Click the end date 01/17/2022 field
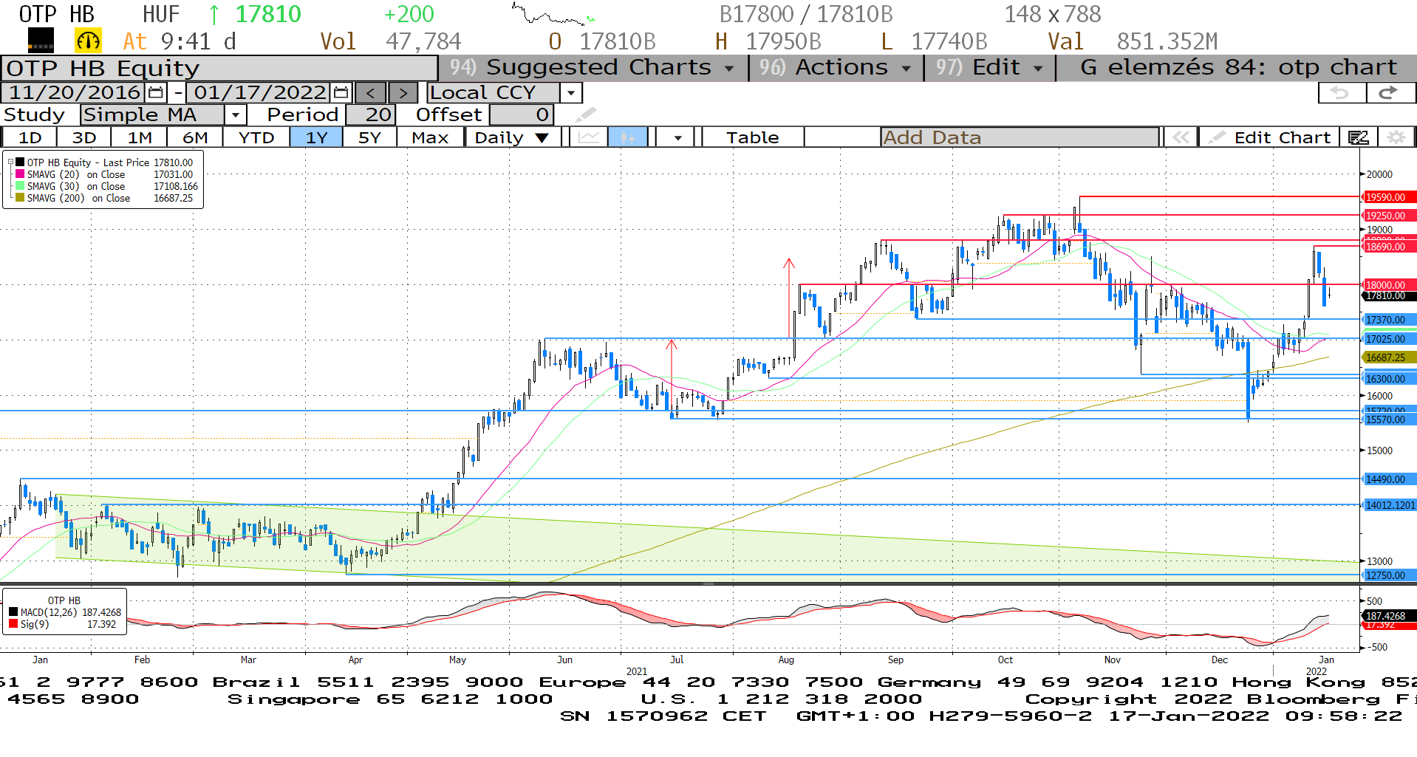 tap(259, 92)
